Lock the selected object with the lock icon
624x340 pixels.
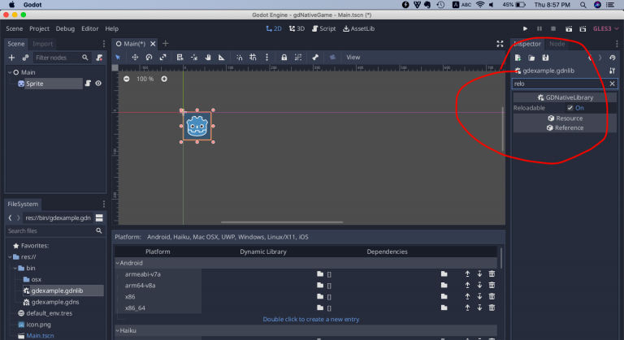[284, 58]
